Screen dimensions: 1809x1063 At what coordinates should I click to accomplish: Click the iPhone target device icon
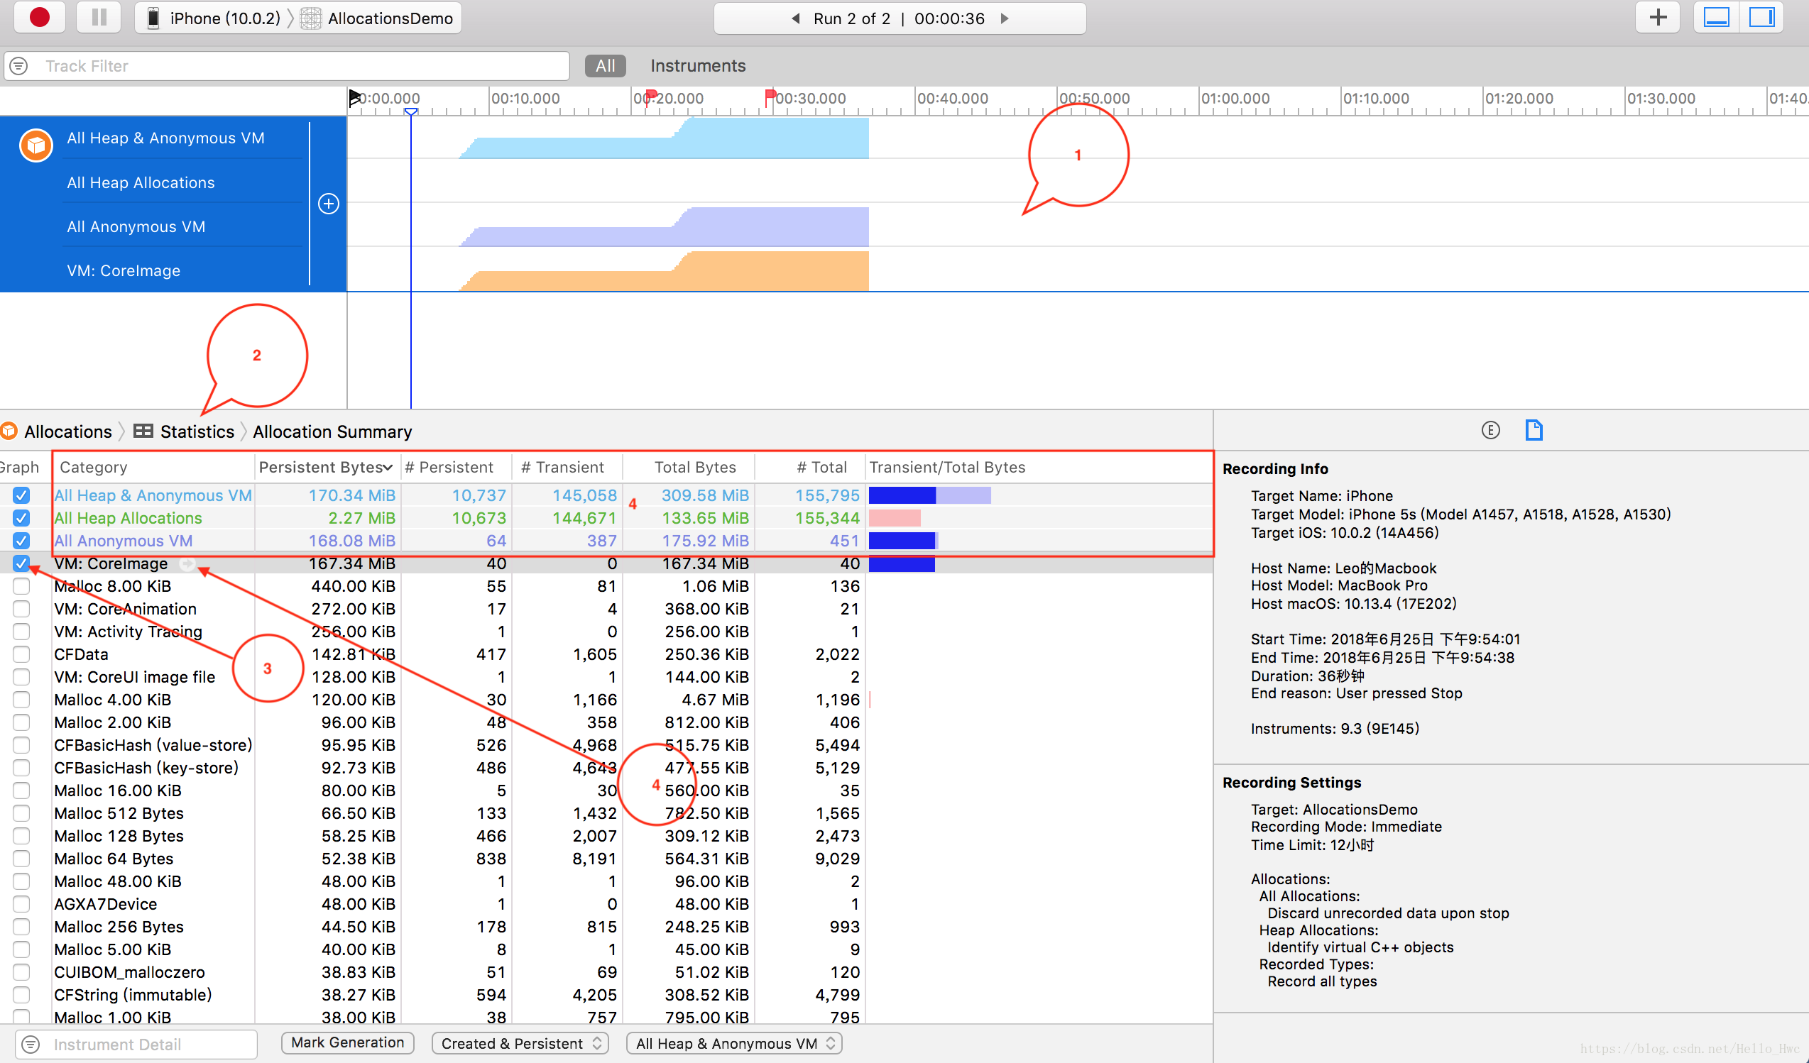coord(152,16)
